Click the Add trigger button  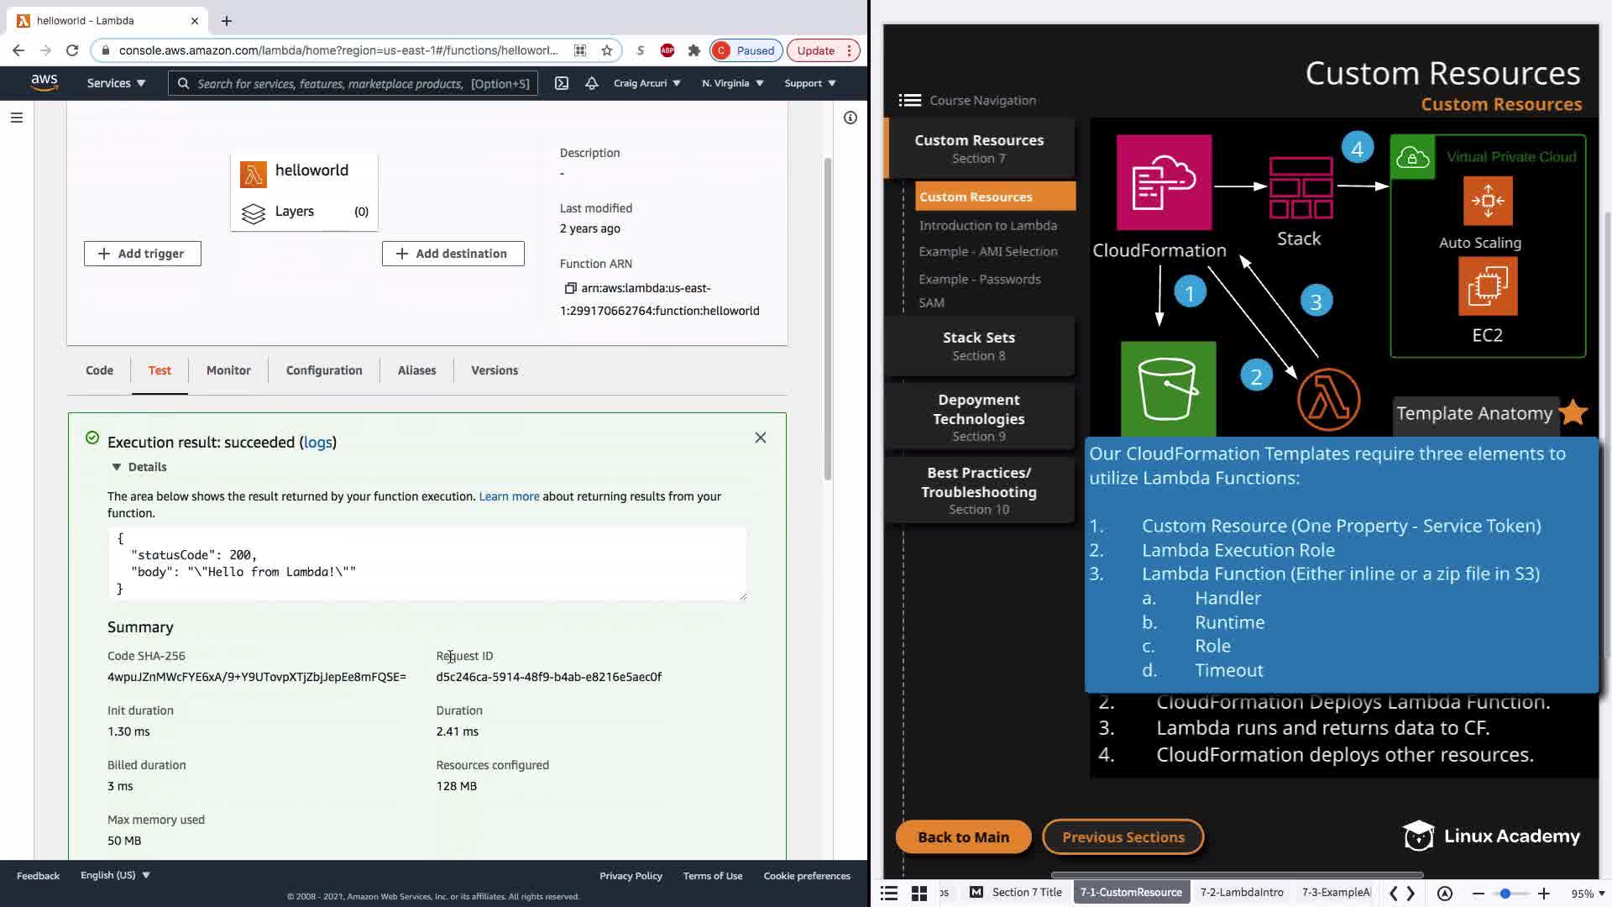[142, 254]
